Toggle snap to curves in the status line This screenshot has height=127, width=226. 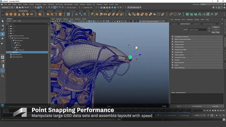click(x=52, y=7)
